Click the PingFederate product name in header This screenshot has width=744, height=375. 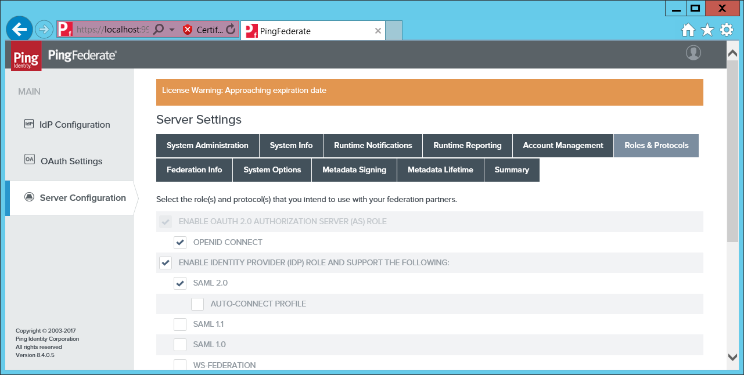click(x=82, y=55)
